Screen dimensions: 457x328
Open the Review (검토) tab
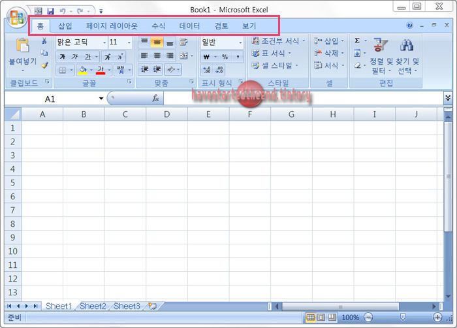pyautogui.click(x=221, y=26)
